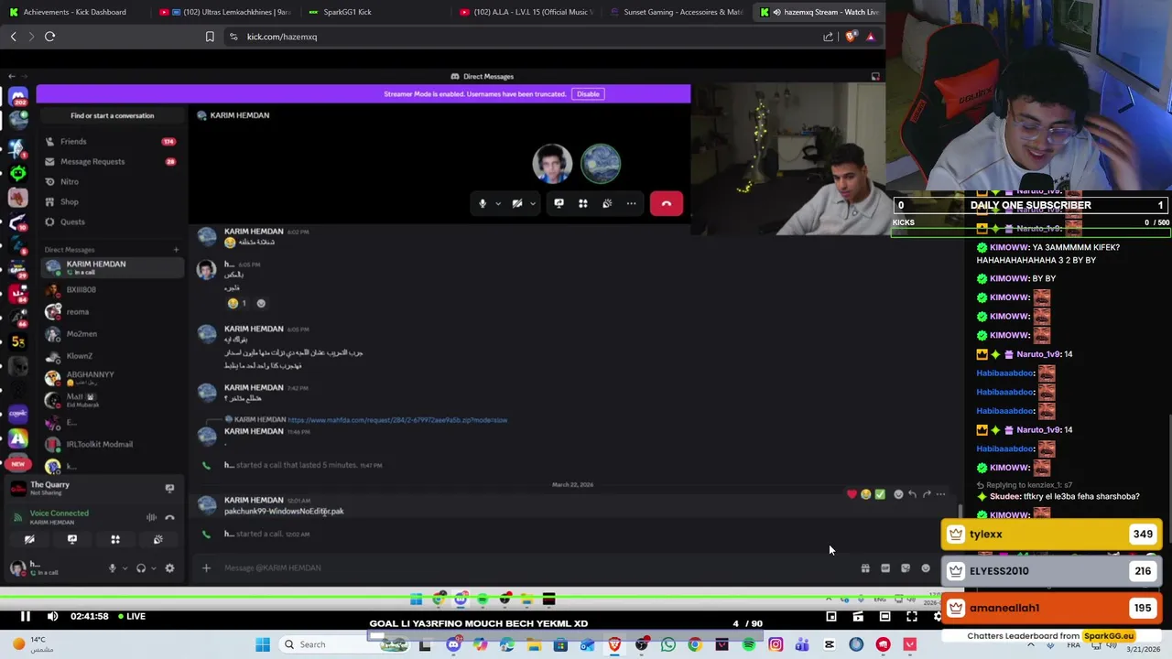Open KlownZ direct message
This screenshot has height=659, width=1172.
(112, 356)
